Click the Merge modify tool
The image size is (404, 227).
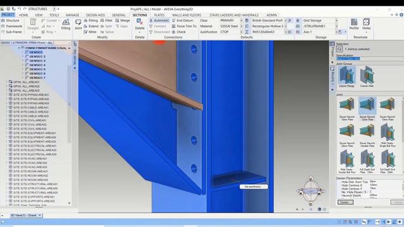[122, 20]
